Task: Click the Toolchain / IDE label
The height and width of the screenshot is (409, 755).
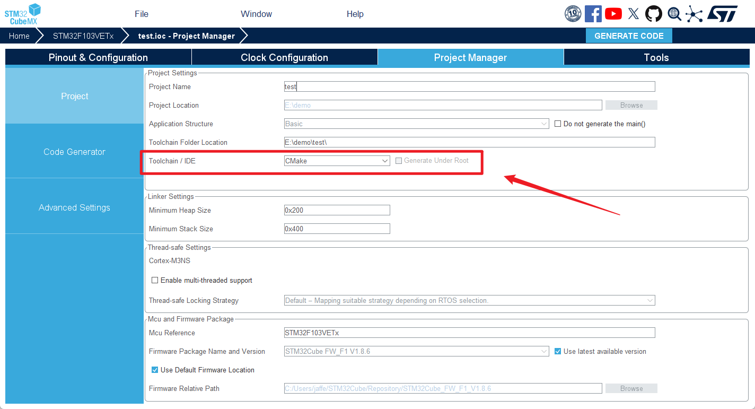Action: click(x=172, y=161)
